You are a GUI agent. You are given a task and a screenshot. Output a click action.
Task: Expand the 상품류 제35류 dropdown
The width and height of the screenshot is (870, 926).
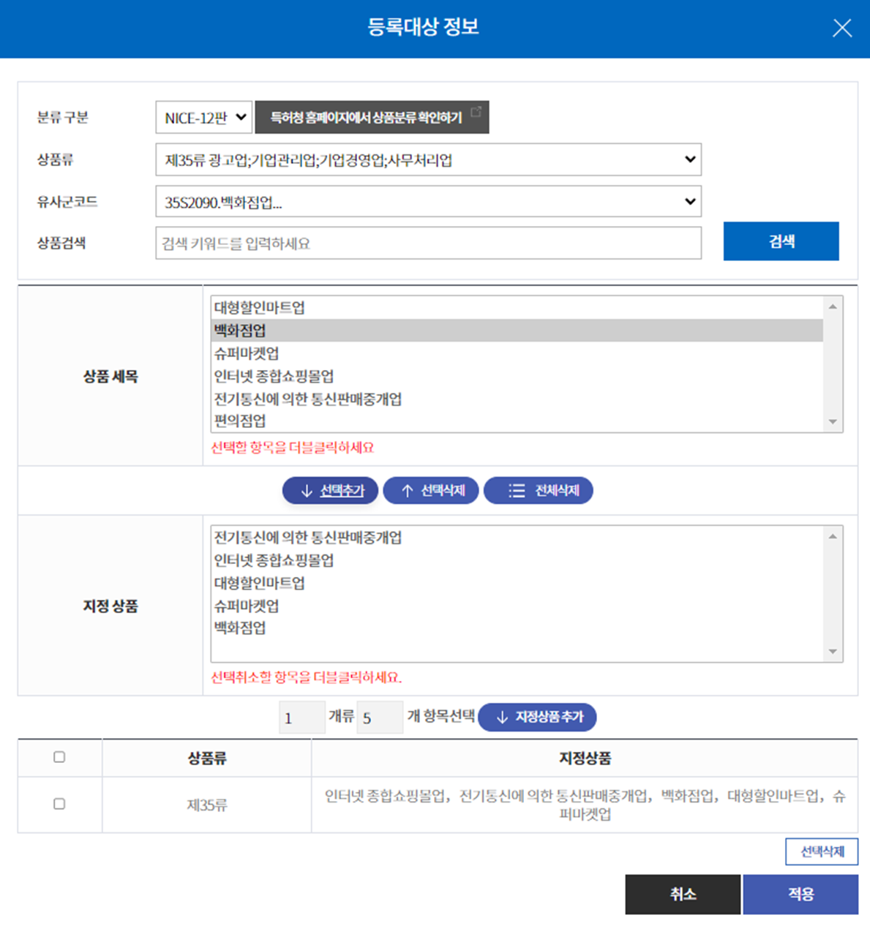pyautogui.click(x=428, y=159)
